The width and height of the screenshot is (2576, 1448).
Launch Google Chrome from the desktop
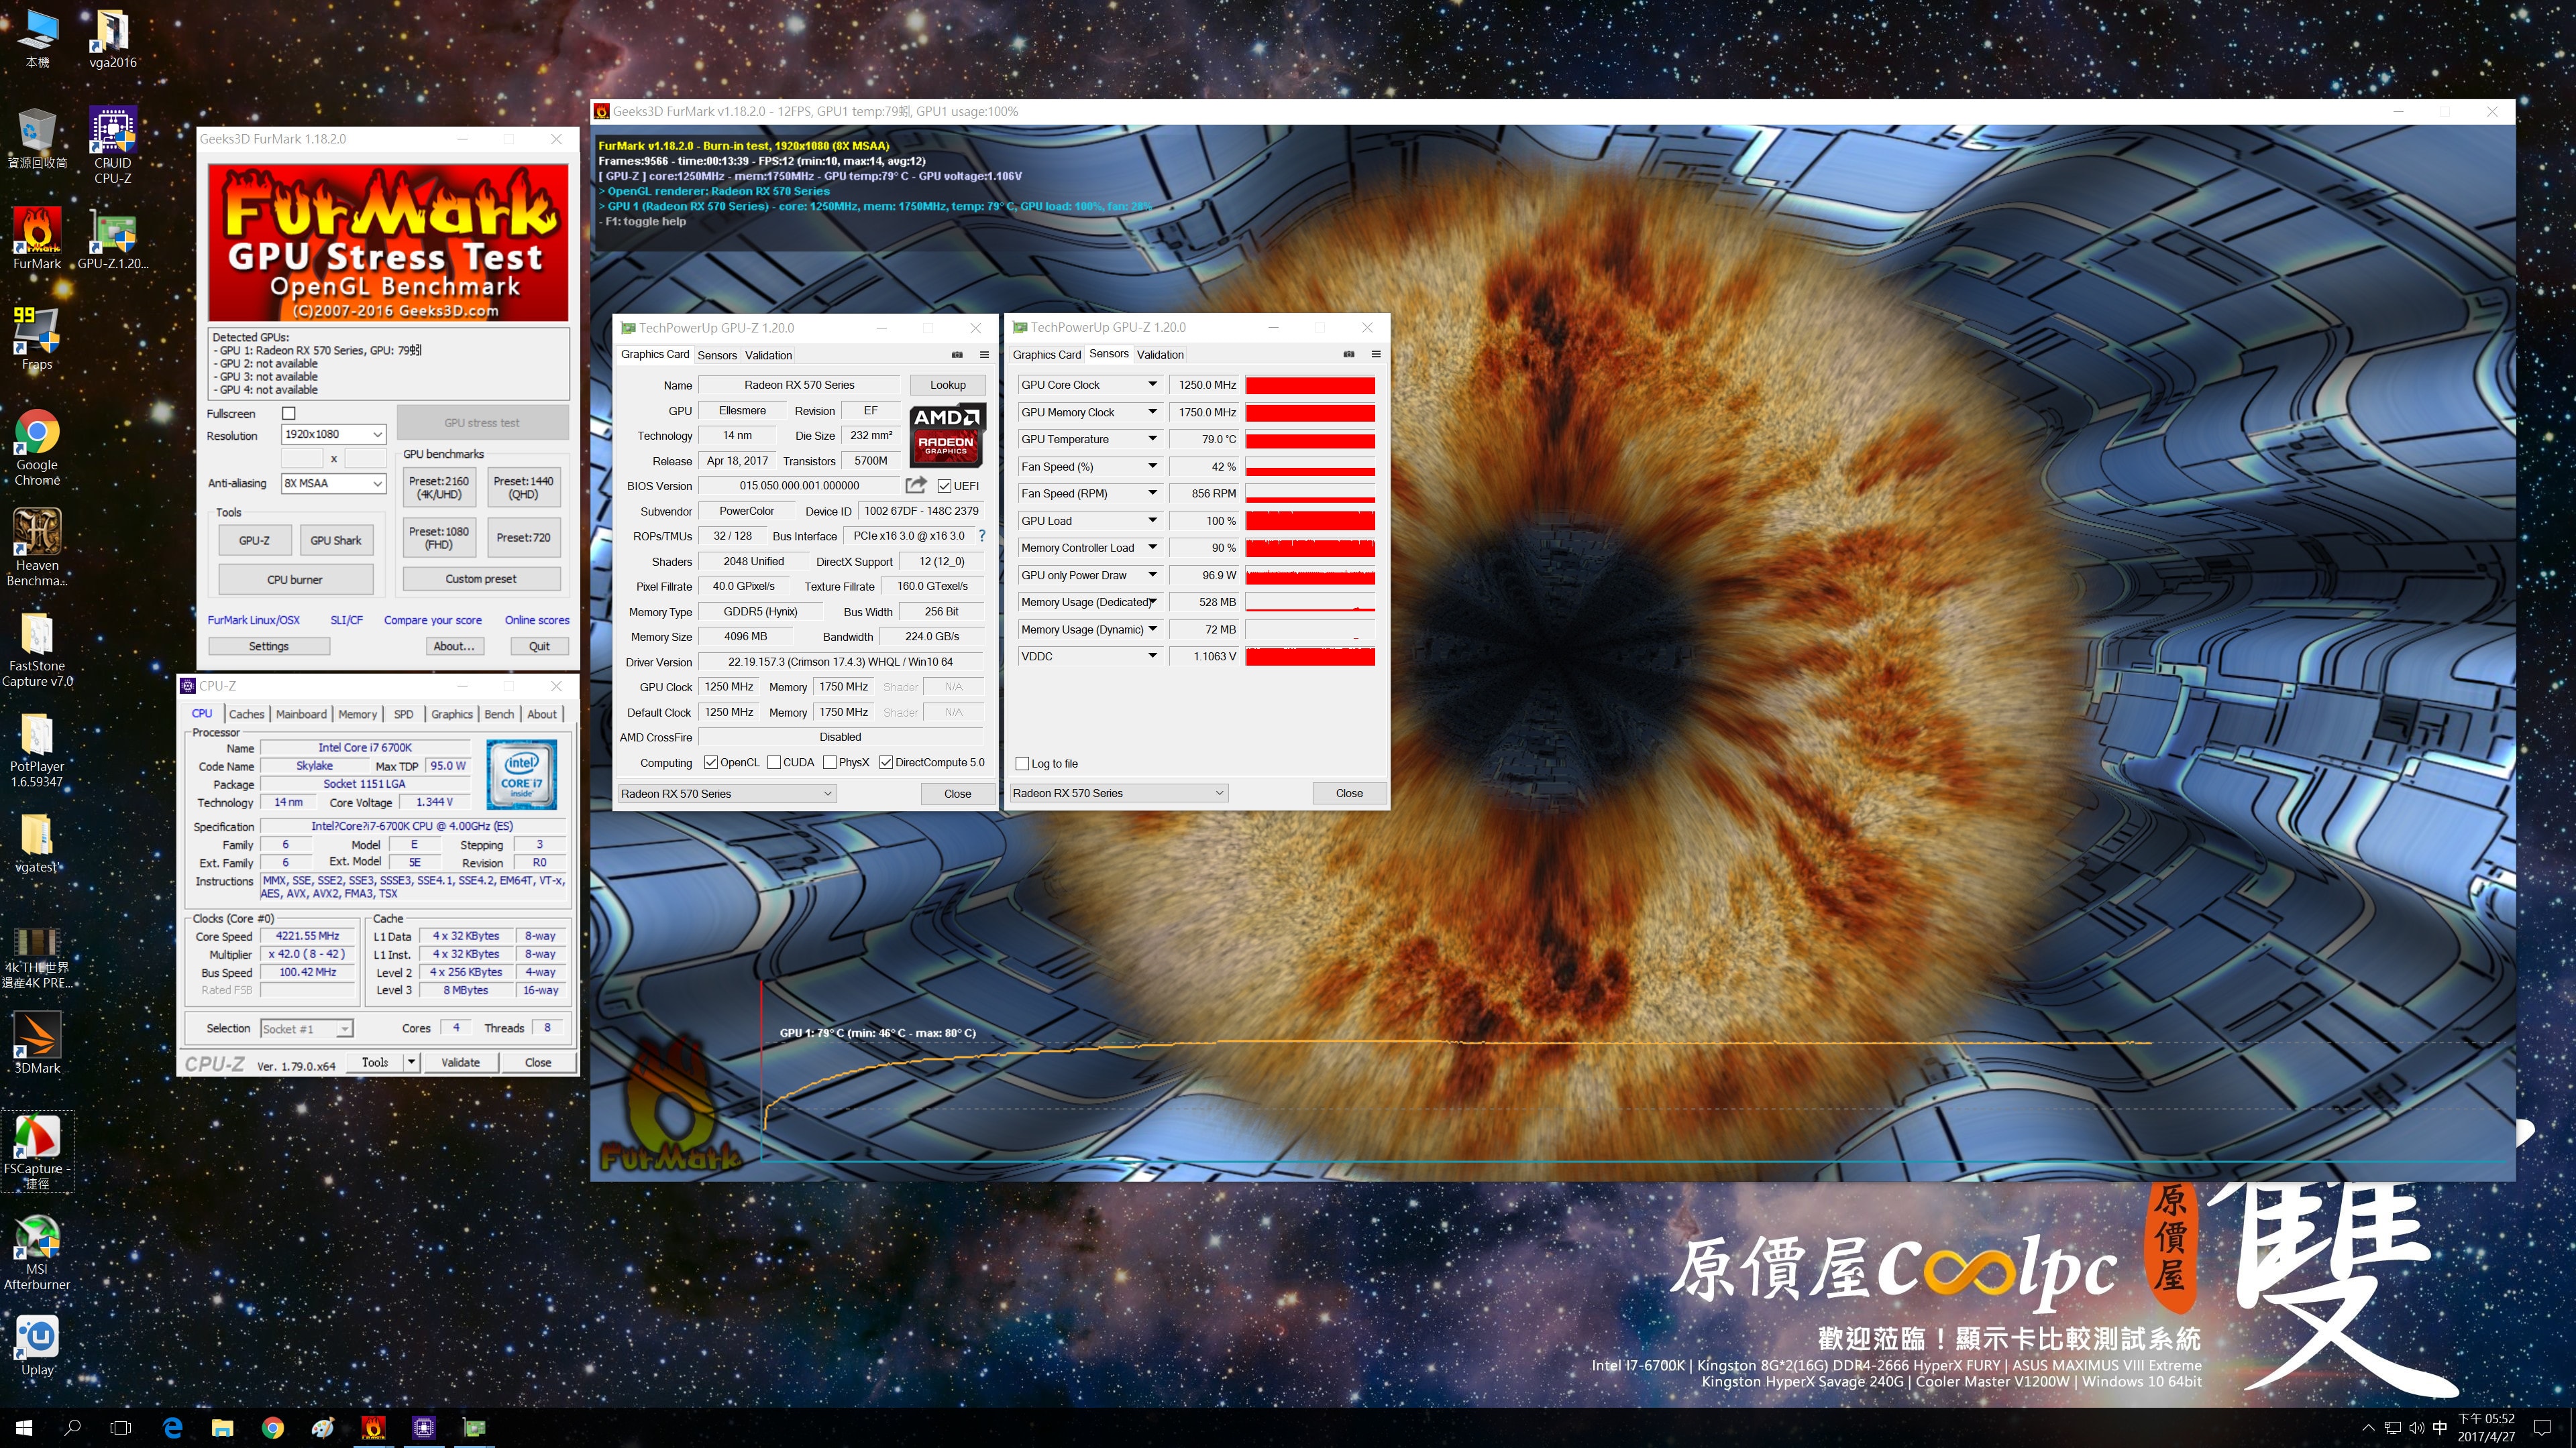(x=37, y=446)
